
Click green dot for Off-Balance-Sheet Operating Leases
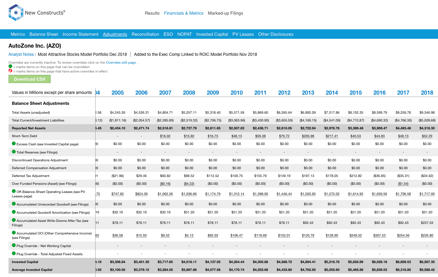coord(14,192)
